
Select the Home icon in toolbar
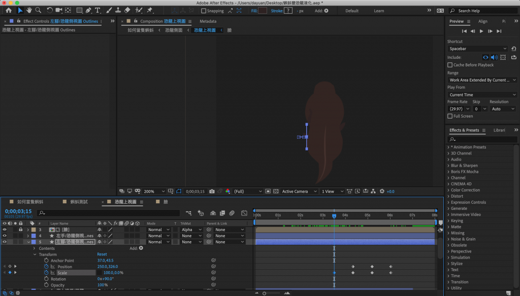[x=9, y=11]
